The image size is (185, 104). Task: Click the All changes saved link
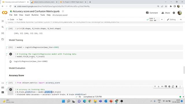[60, 15]
